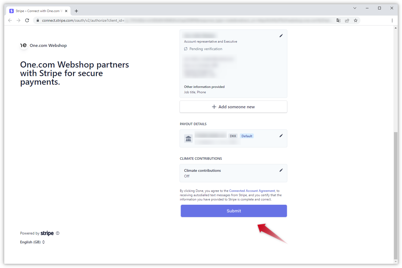This screenshot has width=402, height=268.
Task: Bookmark this page with the star icon
Action: coord(356,20)
